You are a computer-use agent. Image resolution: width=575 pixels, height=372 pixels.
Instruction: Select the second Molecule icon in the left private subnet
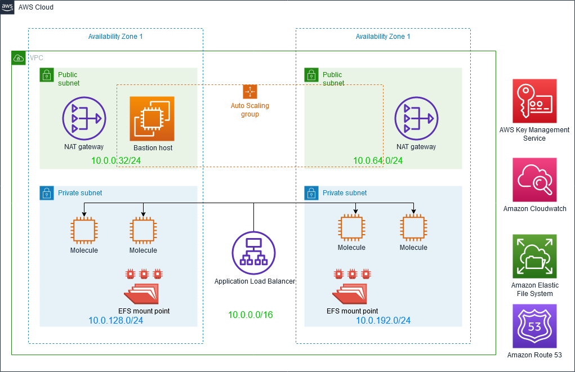point(143,231)
